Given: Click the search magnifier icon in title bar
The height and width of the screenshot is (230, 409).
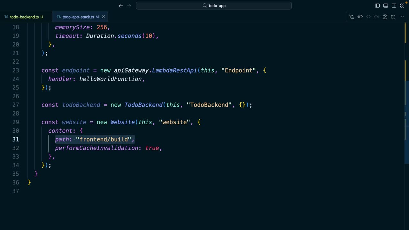Looking at the screenshot, I should tap(205, 6).
